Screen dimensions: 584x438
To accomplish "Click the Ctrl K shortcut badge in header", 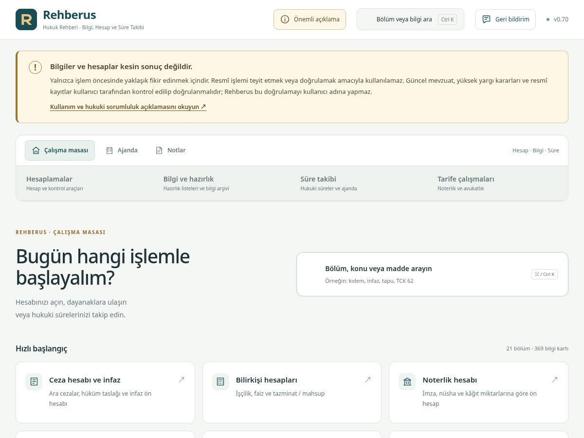I will [x=447, y=19].
